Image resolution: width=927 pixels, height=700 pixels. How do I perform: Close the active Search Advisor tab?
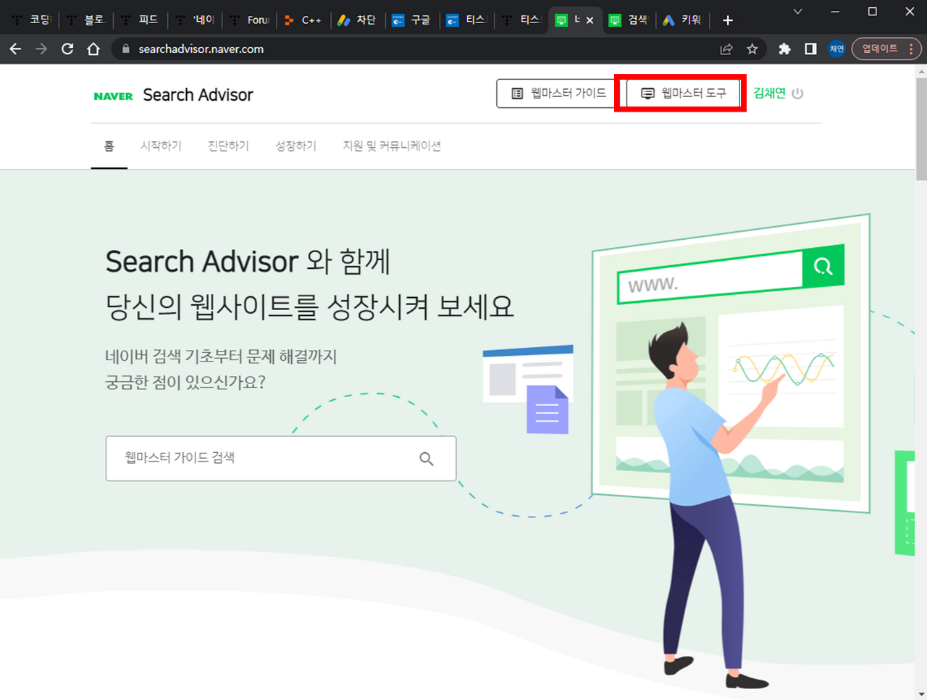click(590, 20)
